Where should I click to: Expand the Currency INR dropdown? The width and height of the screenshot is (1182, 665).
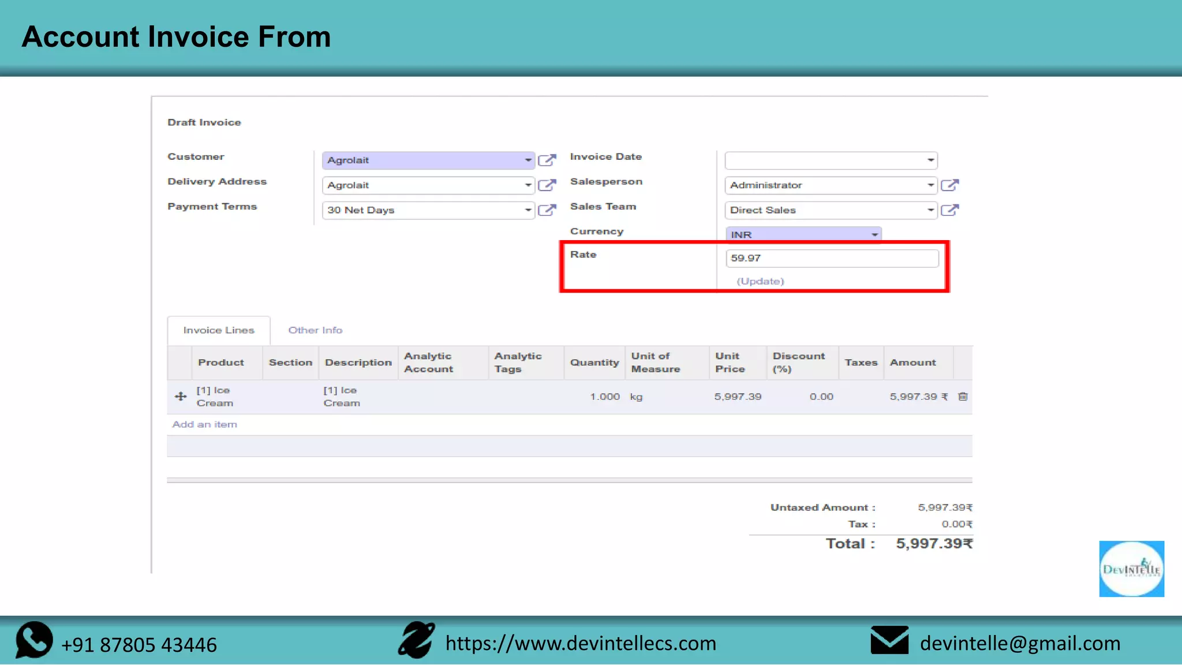874,234
